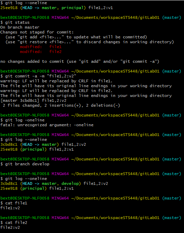Screen dimensions: 184x233
Task: Click log line with 'HEAD -> master, develop'
Action: click(x=54, y=183)
